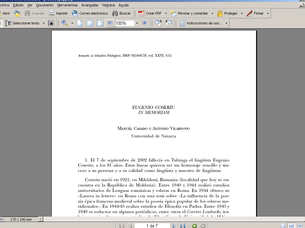Switch to continuous page layout
The image size is (305, 228).
pos(291,226)
